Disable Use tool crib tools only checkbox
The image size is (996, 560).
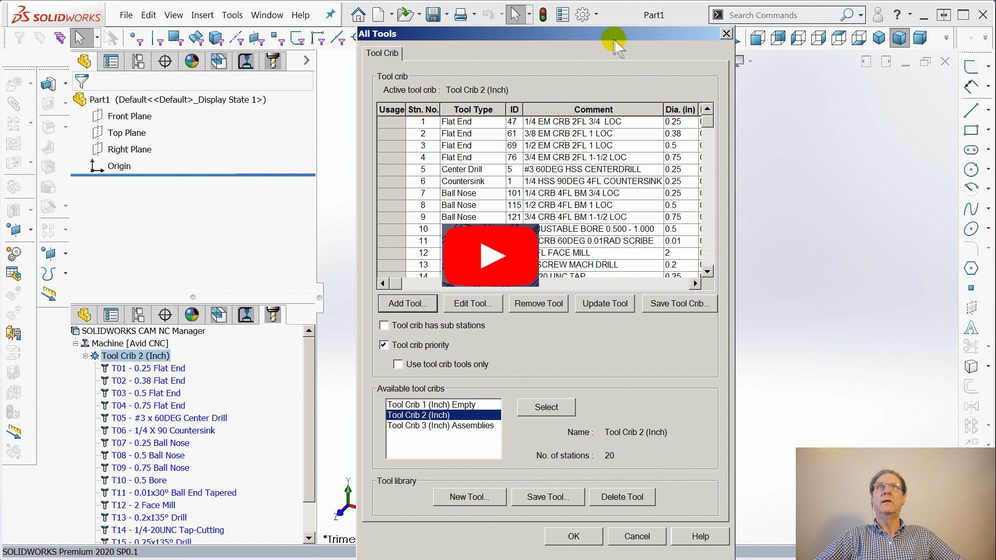tap(397, 363)
